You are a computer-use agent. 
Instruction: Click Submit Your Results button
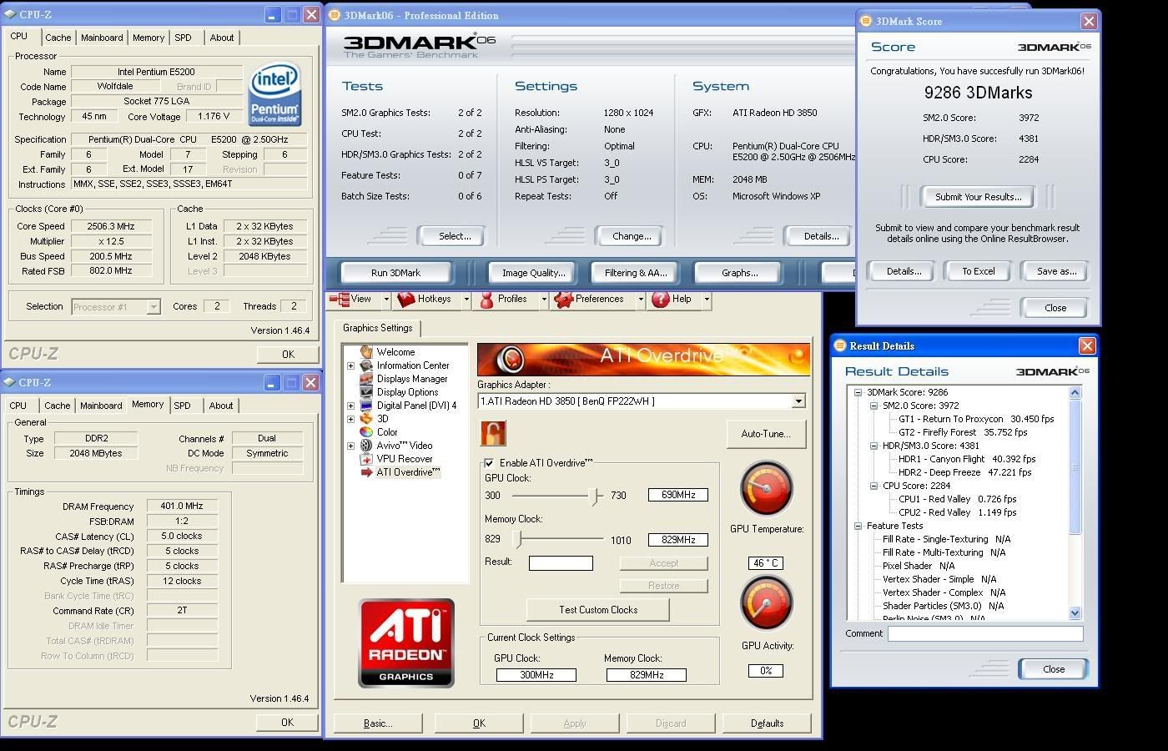coord(978,197)
